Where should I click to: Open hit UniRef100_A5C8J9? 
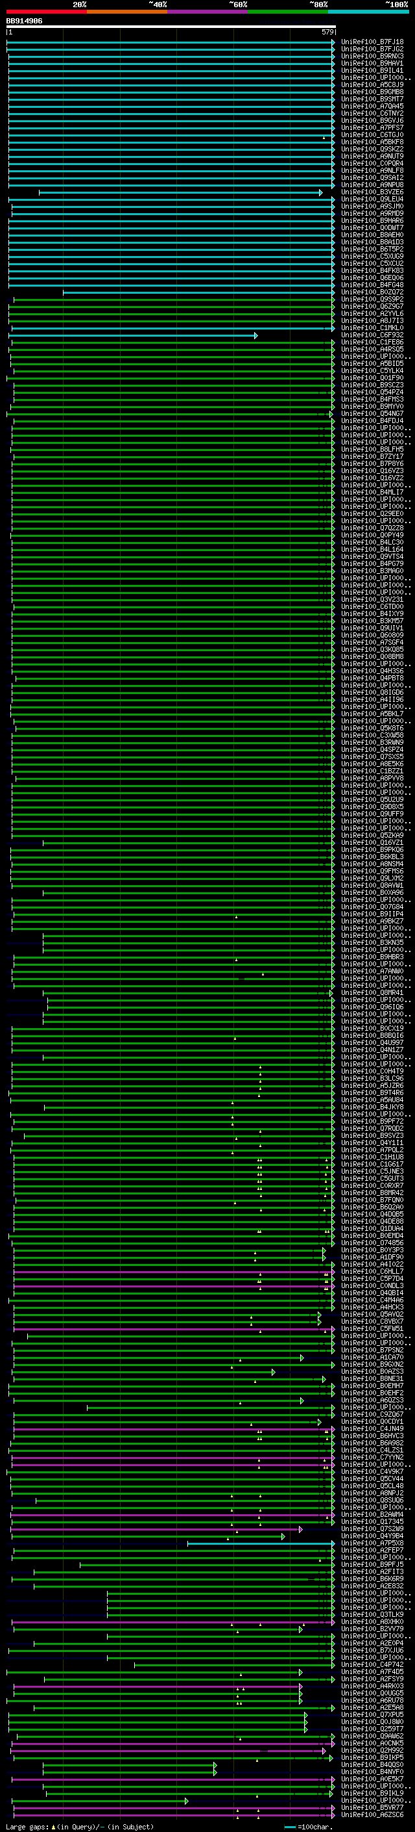[x=372, y=85]
